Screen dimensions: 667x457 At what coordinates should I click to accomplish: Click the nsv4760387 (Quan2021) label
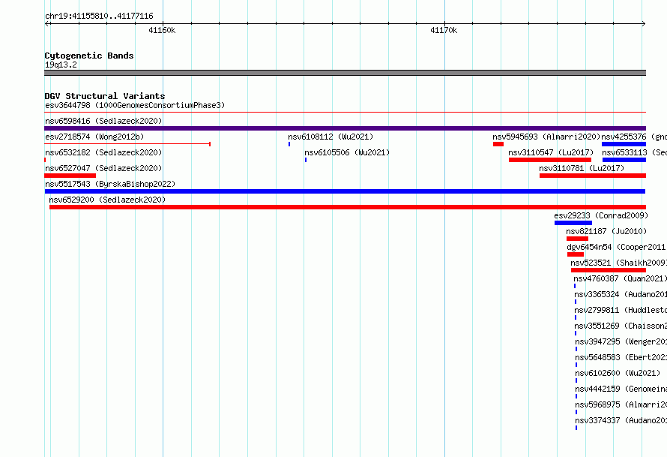pos(621,278)
